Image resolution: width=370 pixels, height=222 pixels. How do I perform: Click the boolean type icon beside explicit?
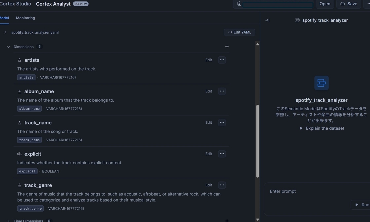click(19, 154)
